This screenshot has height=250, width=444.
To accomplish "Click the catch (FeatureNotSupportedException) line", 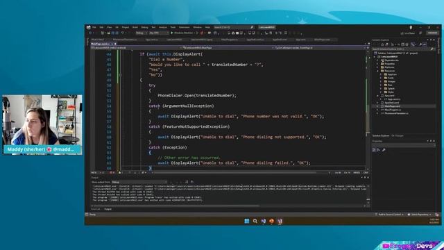I will click(x=189, y=126).
